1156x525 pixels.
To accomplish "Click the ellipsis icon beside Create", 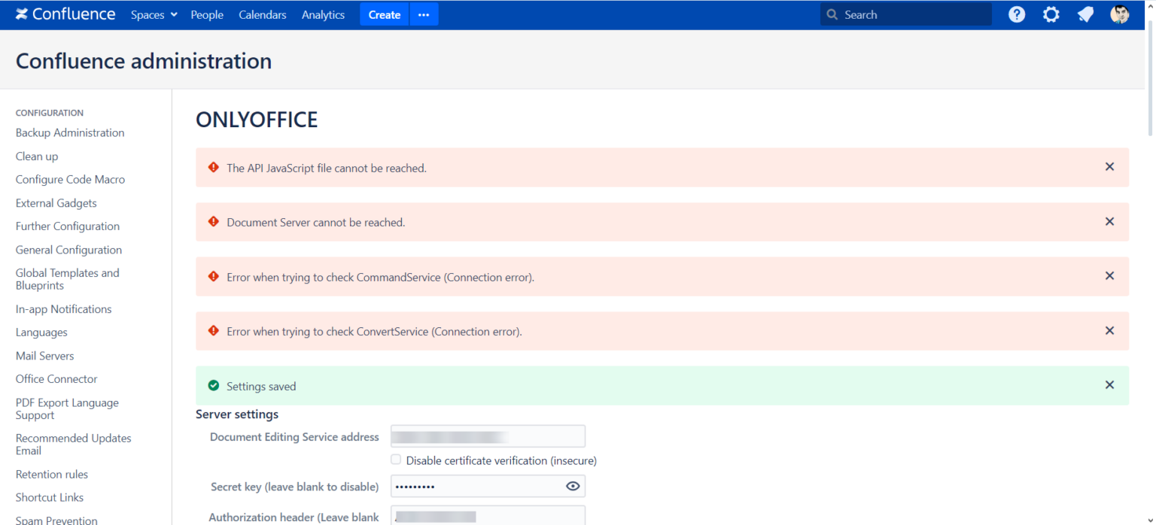I will [423, 14].
